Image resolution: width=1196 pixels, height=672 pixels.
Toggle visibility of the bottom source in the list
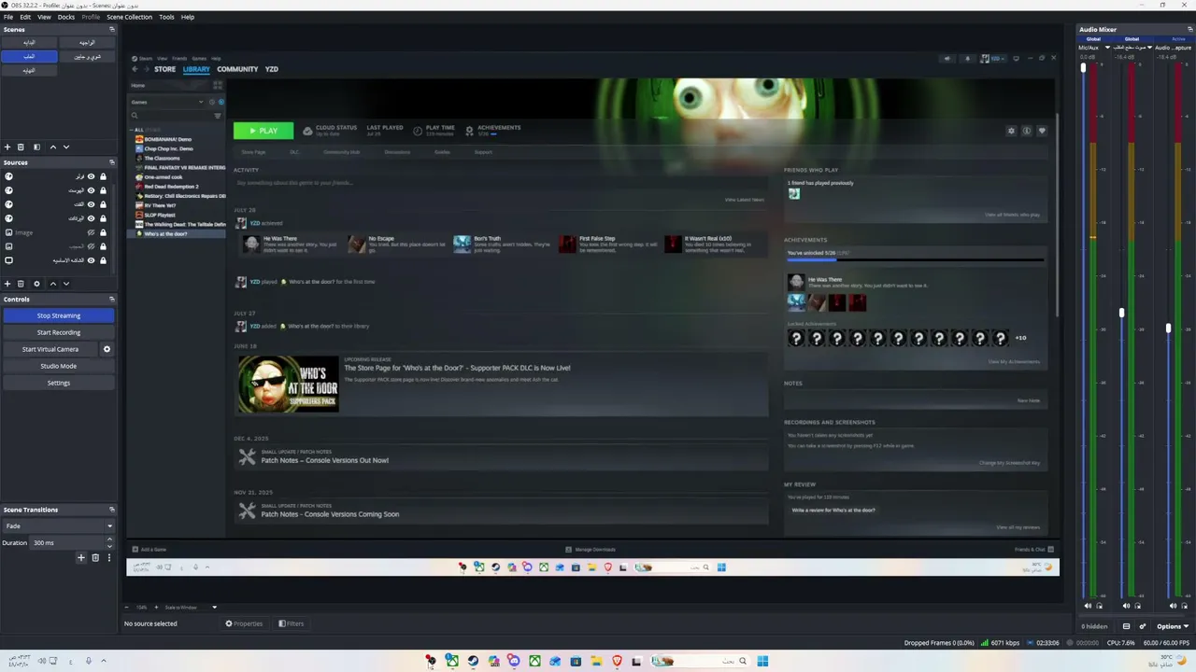pyautogui.click(x=92, y=260)
